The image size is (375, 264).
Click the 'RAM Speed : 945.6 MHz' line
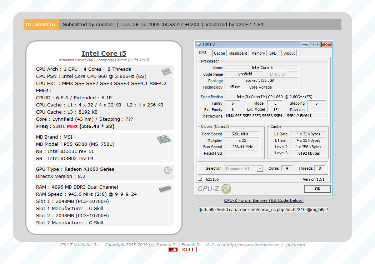tap(86, 194)
